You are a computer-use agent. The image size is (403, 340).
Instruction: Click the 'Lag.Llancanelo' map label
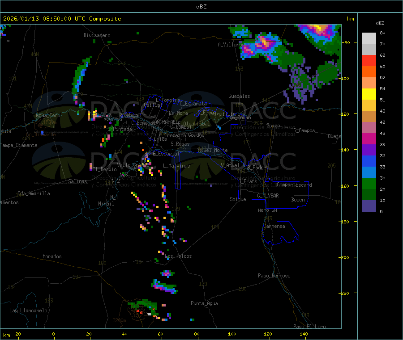[28, 311]
